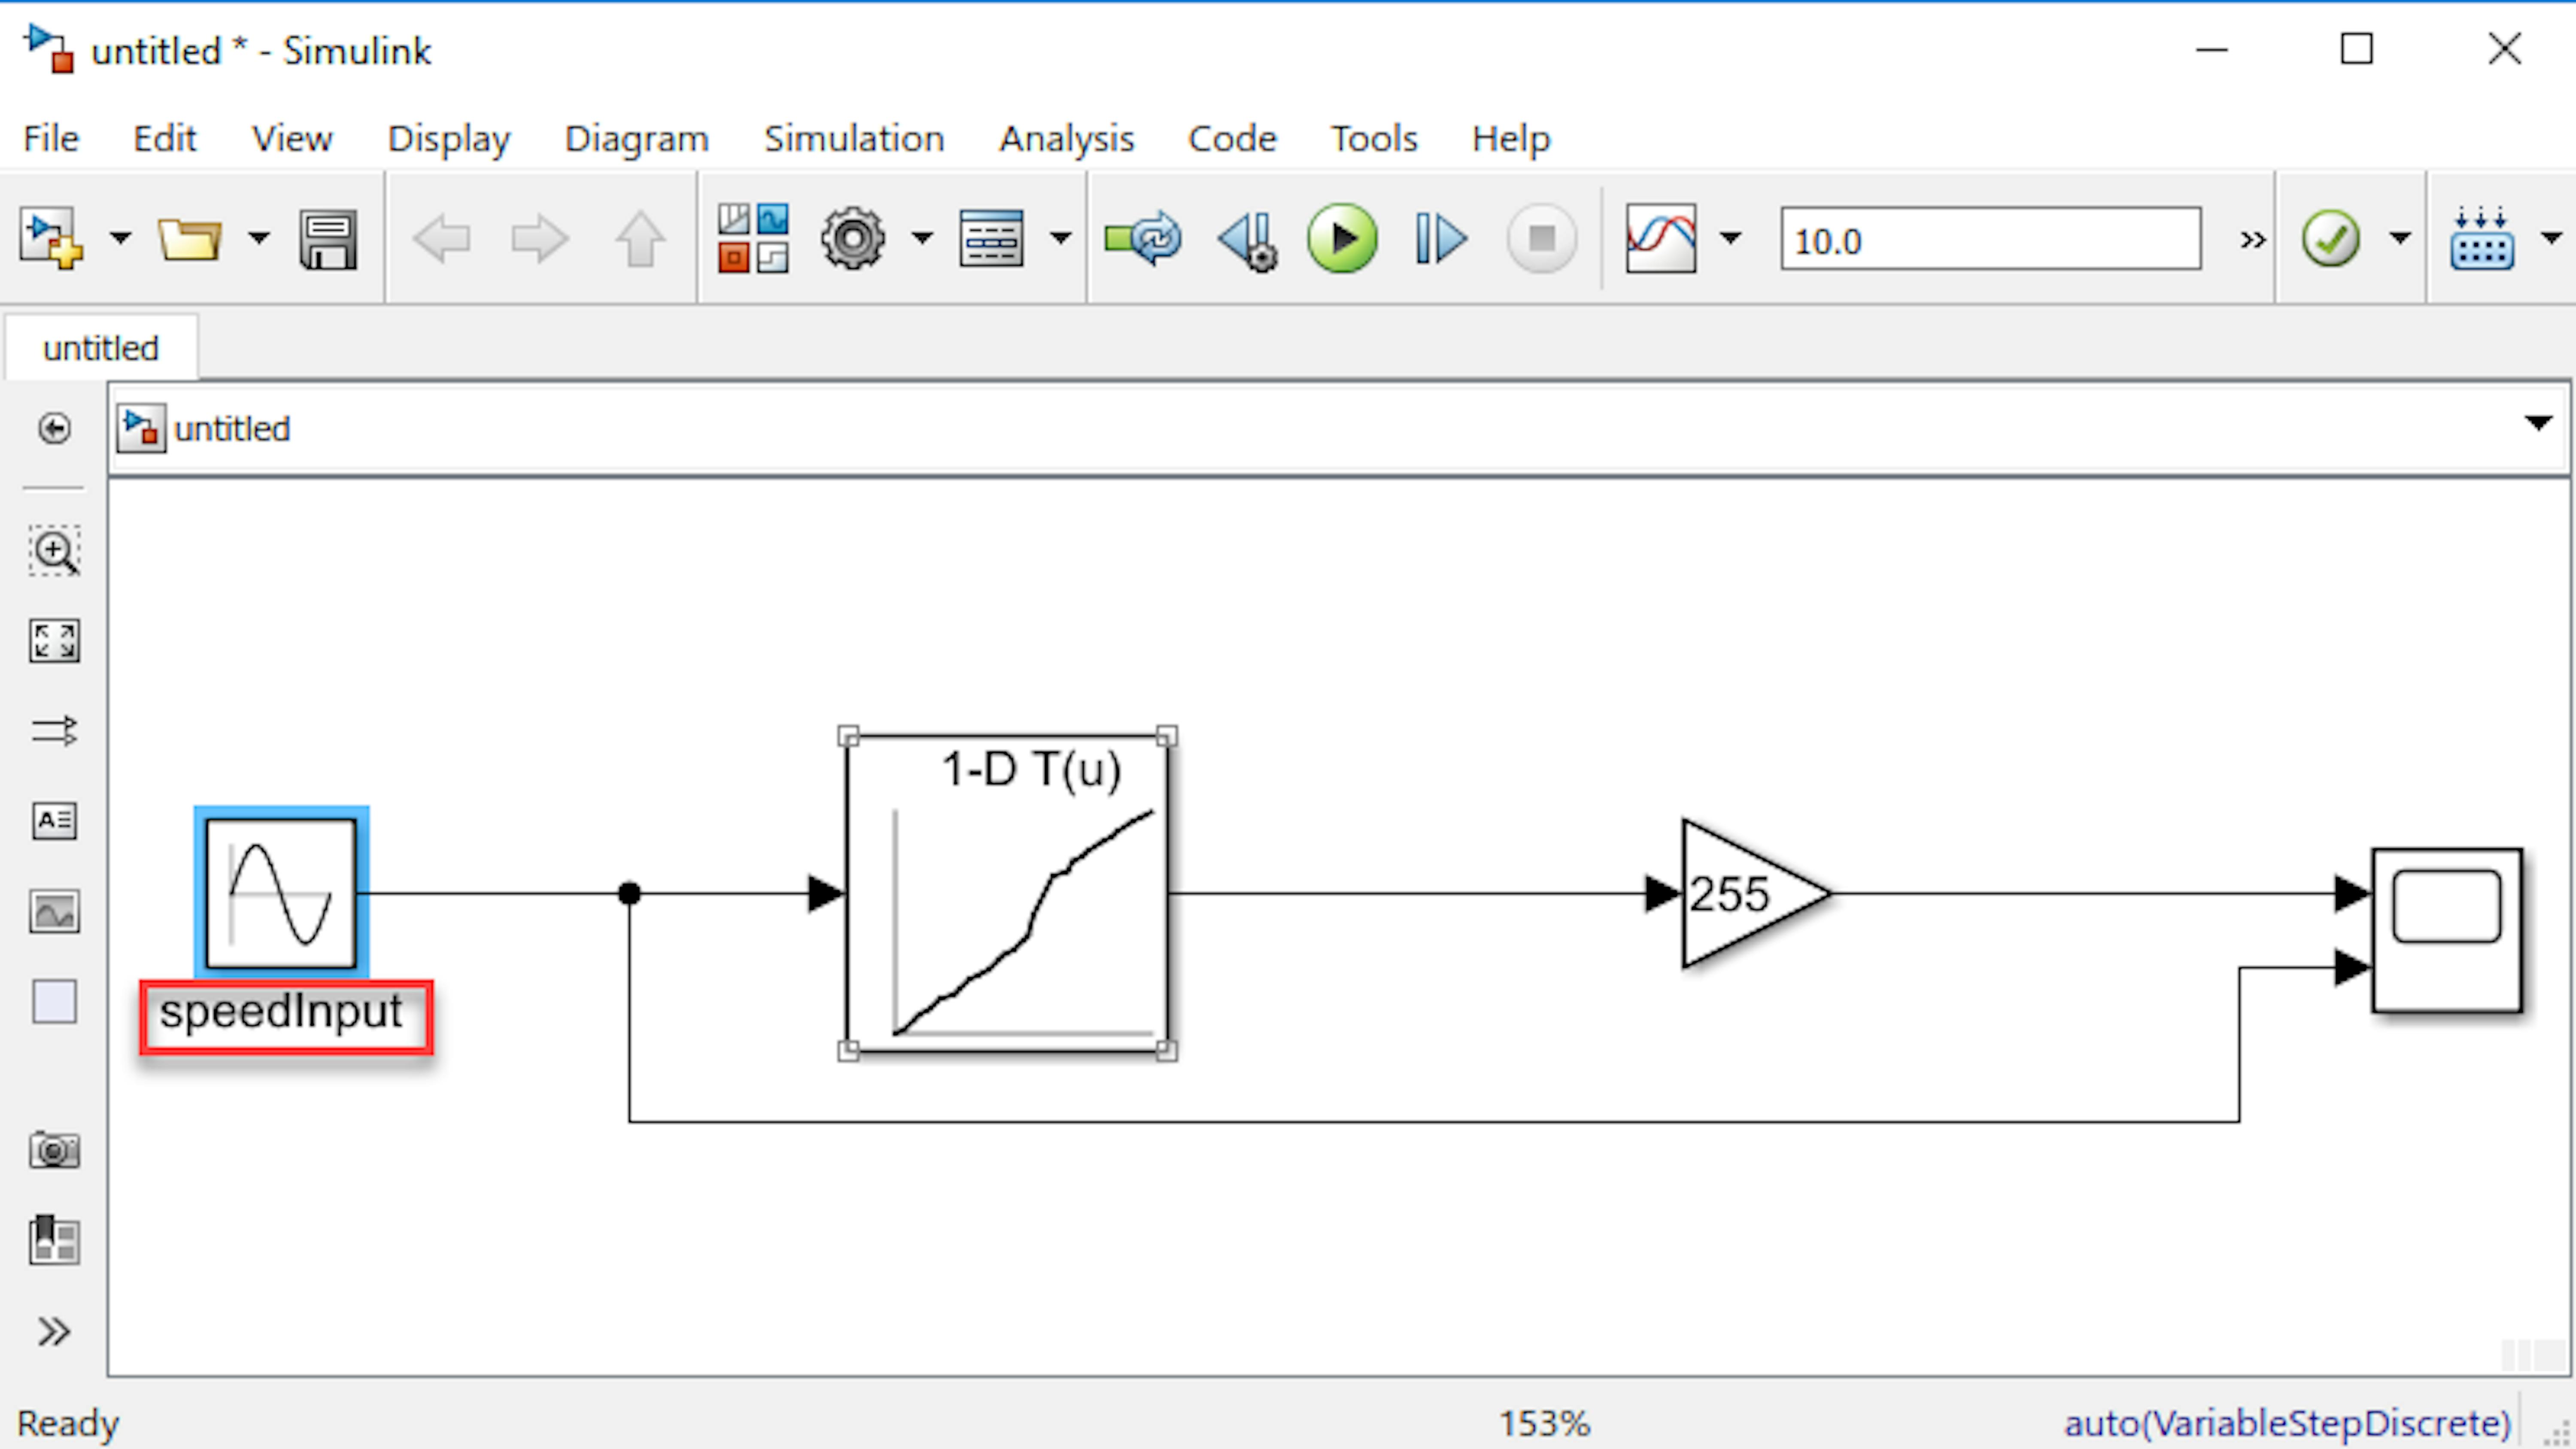The height and width of the screenshot is (1449, 2576).
Task: Click the signal branch point dot
Action: tap(629, 893)
